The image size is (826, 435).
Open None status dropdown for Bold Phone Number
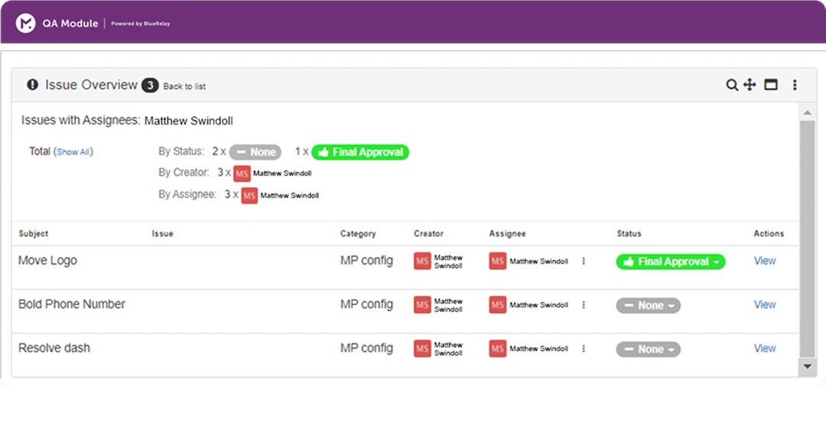(x=648, y=306)
